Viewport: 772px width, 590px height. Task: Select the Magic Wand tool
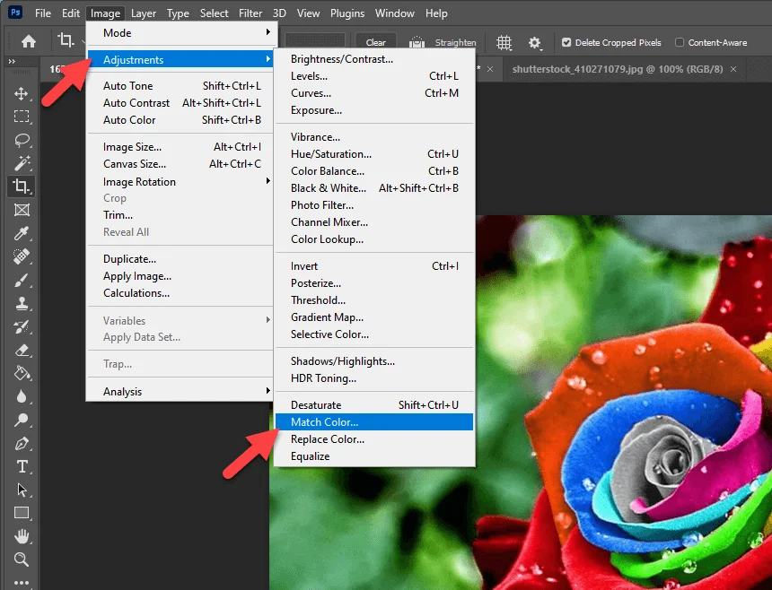(x=22, y=162)
